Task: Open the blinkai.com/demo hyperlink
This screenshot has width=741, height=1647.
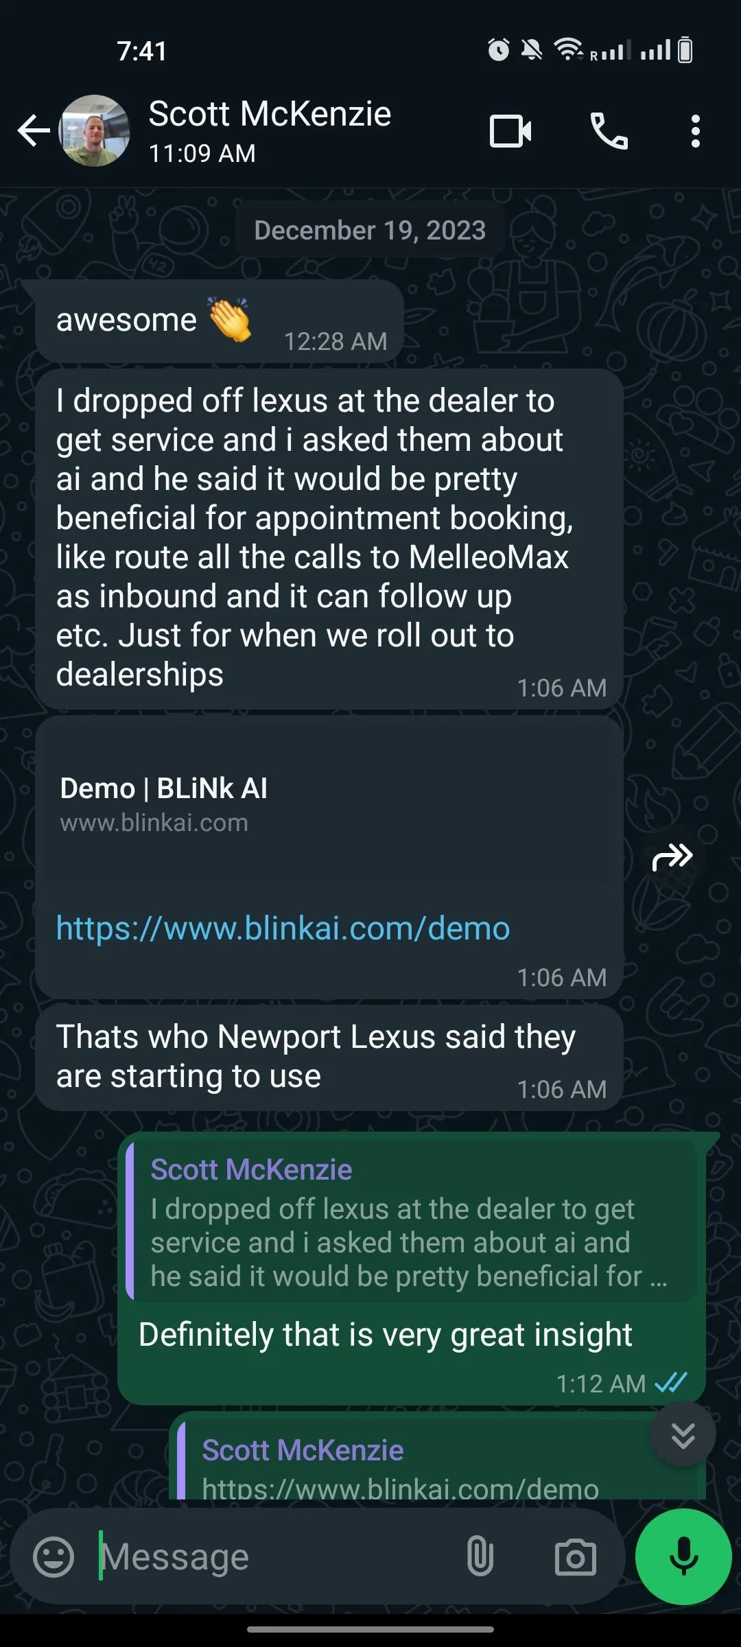Action: coord(283,928)
